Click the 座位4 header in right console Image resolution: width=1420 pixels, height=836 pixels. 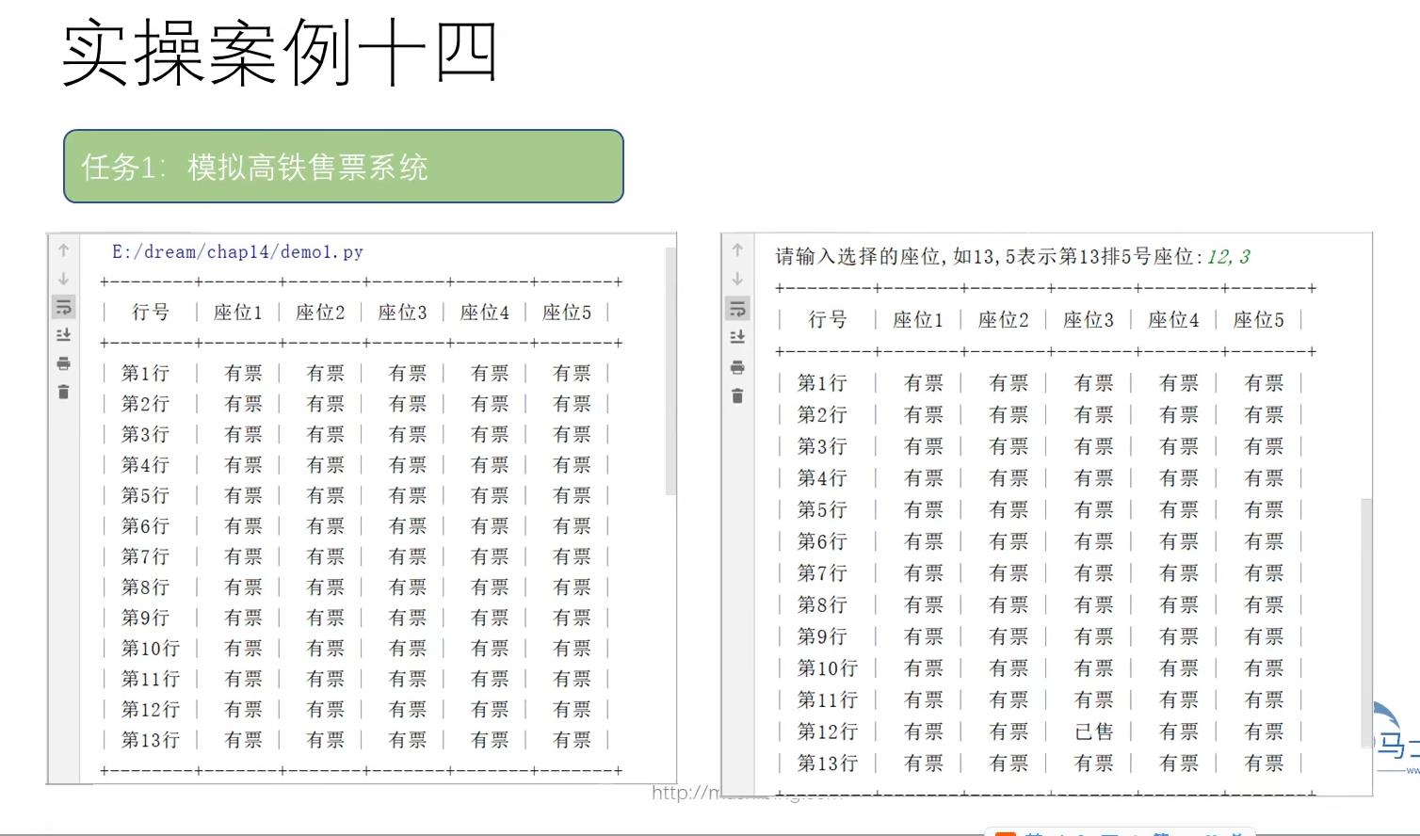[x=1173, y=320]
